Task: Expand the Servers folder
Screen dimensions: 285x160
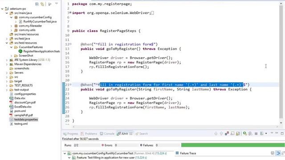Action: [7, 73]
